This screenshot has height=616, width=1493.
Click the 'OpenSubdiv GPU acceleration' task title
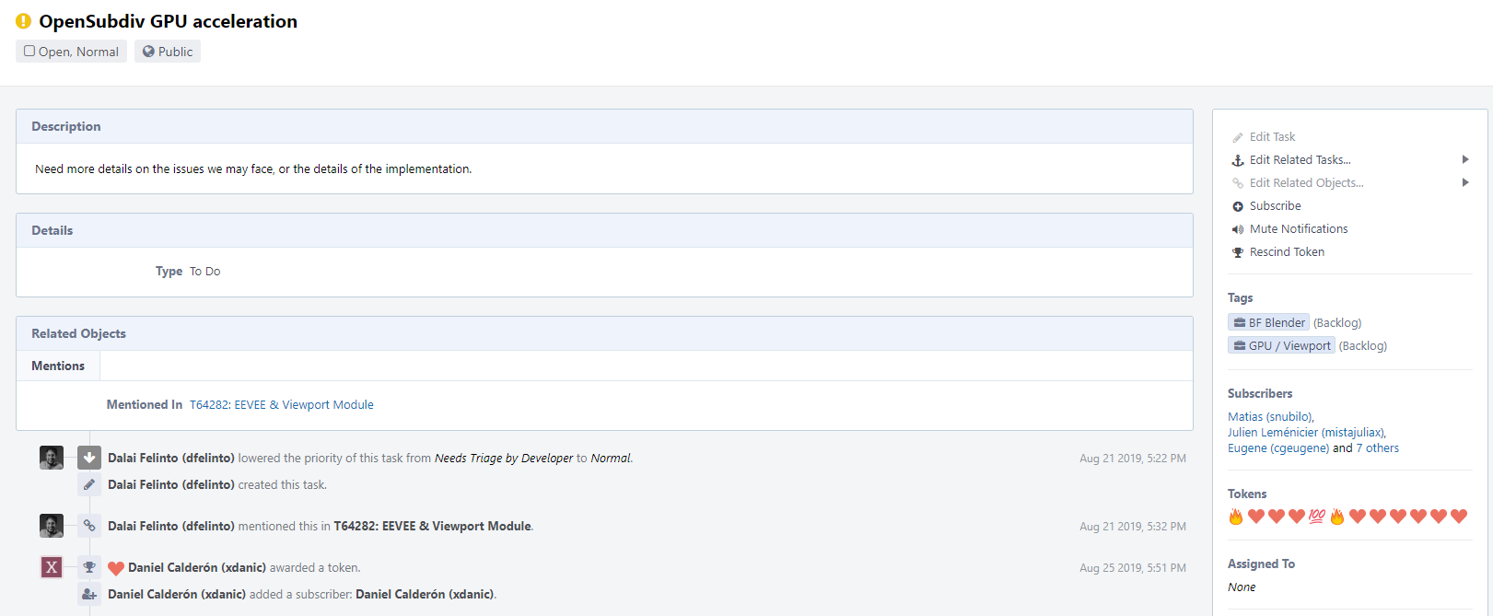point(168,21)
